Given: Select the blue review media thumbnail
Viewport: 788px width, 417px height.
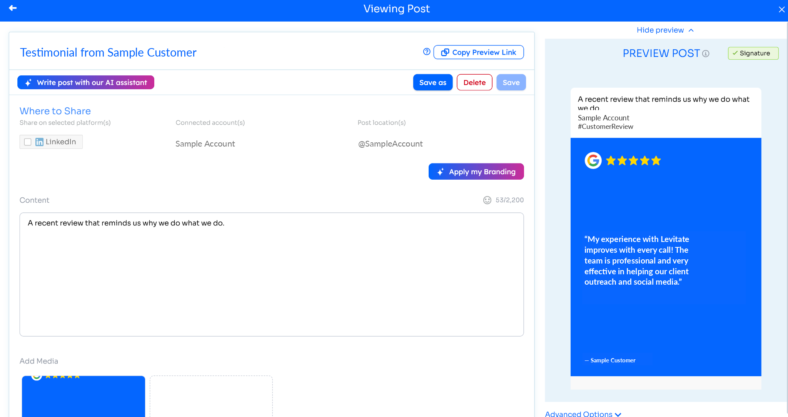Looking at the screenshot, I should coord(83,396).
